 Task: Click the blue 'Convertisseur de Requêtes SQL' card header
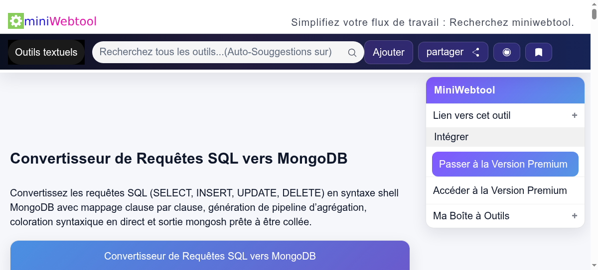coord(210,256)
